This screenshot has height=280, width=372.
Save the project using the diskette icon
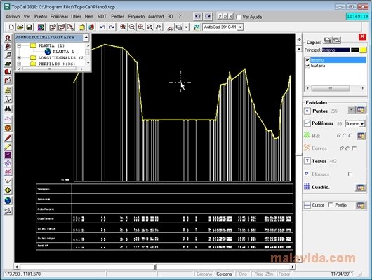pyautogui.click(x=29, y=27)
